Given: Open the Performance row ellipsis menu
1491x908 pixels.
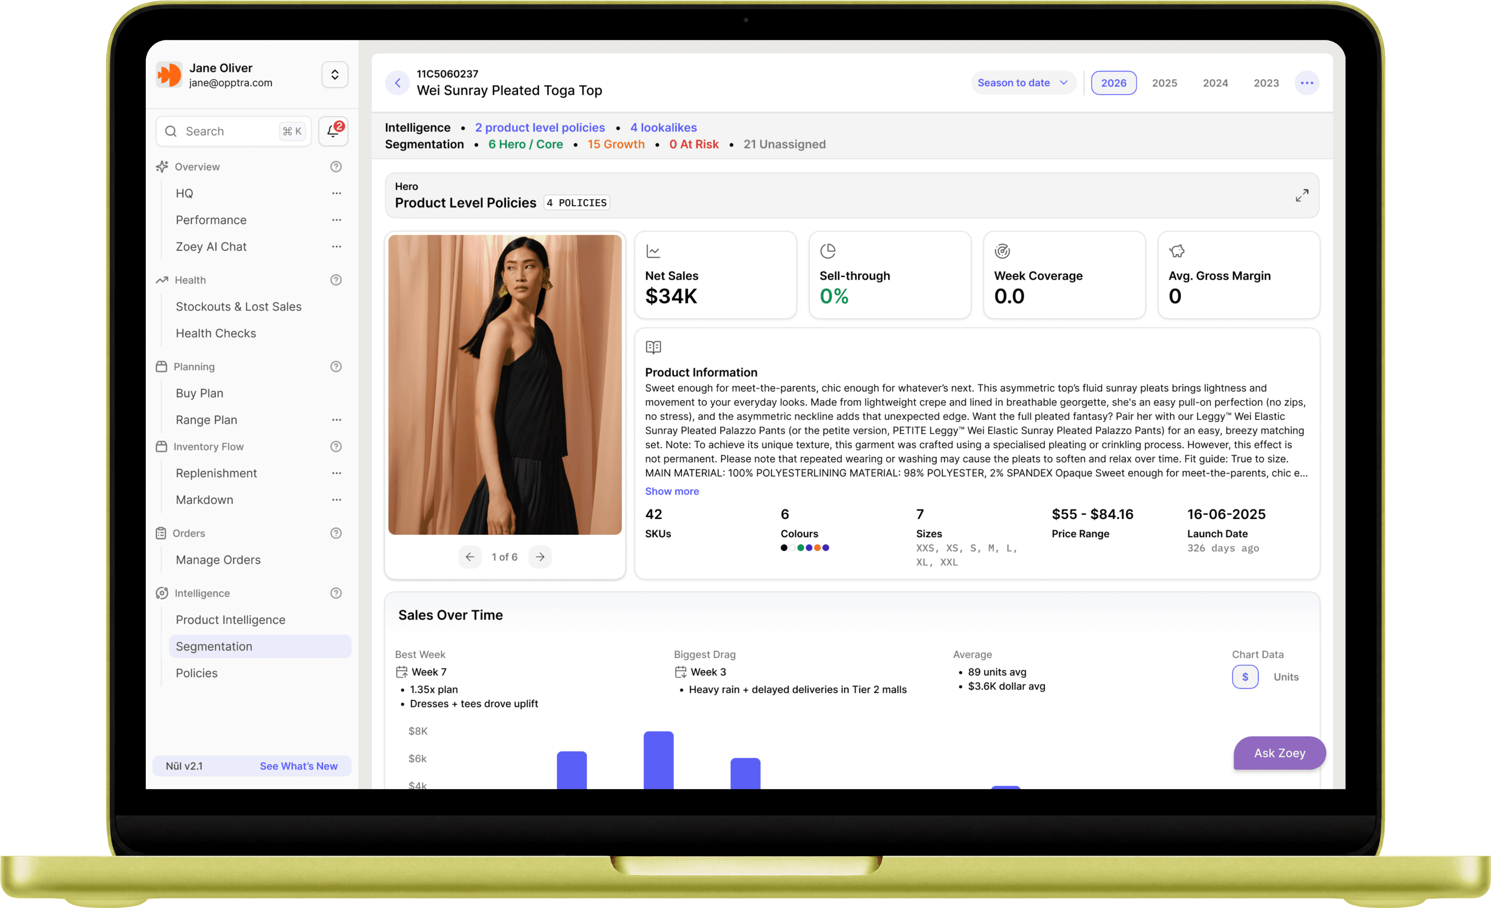Looking at the screenshot, I should tap(337, 220).
